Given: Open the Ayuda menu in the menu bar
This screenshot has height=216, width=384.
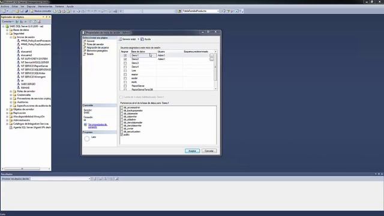Looking at the screenshot, I should [x=70, y=7].
